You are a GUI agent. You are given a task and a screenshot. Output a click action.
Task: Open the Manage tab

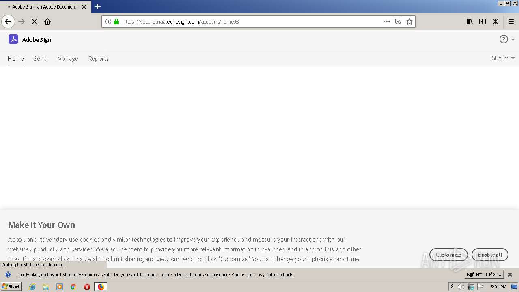click(x=68, y=58)
